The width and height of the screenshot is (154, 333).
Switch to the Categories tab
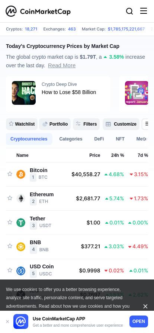(x=71, y=139)
